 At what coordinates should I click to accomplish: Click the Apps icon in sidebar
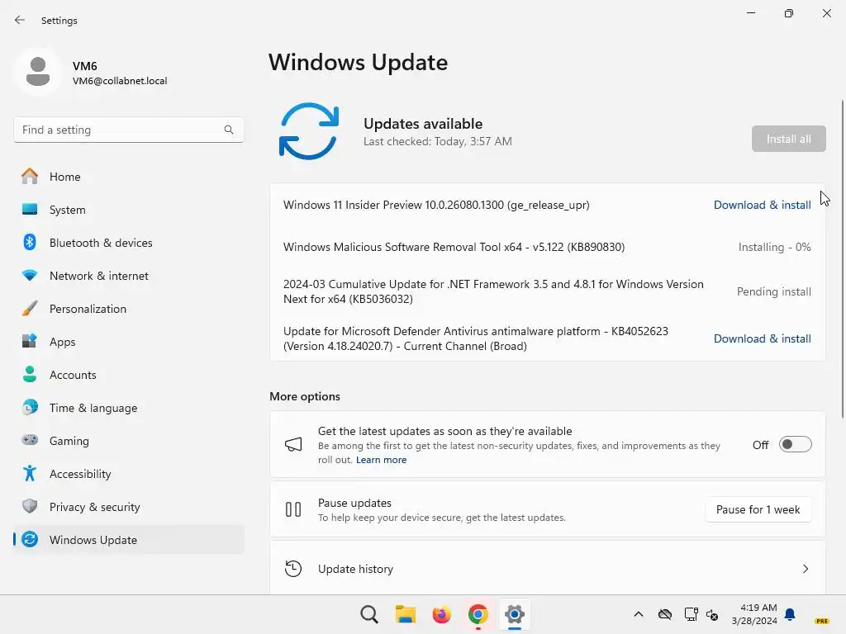(x=30, y=341)
